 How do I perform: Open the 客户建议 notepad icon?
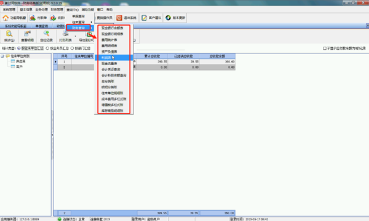(x=144, y=18)
